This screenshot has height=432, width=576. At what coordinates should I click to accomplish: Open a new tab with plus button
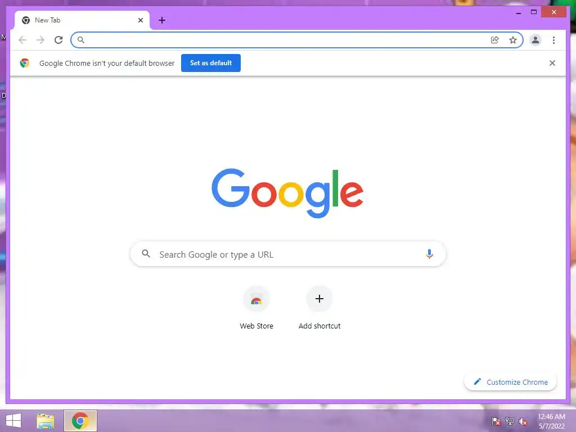click(162, 20)
